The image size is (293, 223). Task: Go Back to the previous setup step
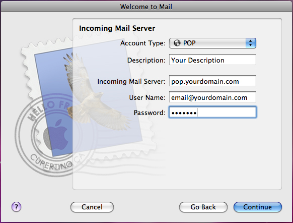coord(203,207)
